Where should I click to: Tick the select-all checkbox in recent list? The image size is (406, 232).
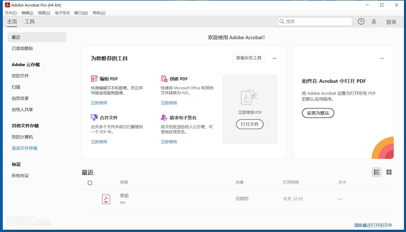pos(90,183)
